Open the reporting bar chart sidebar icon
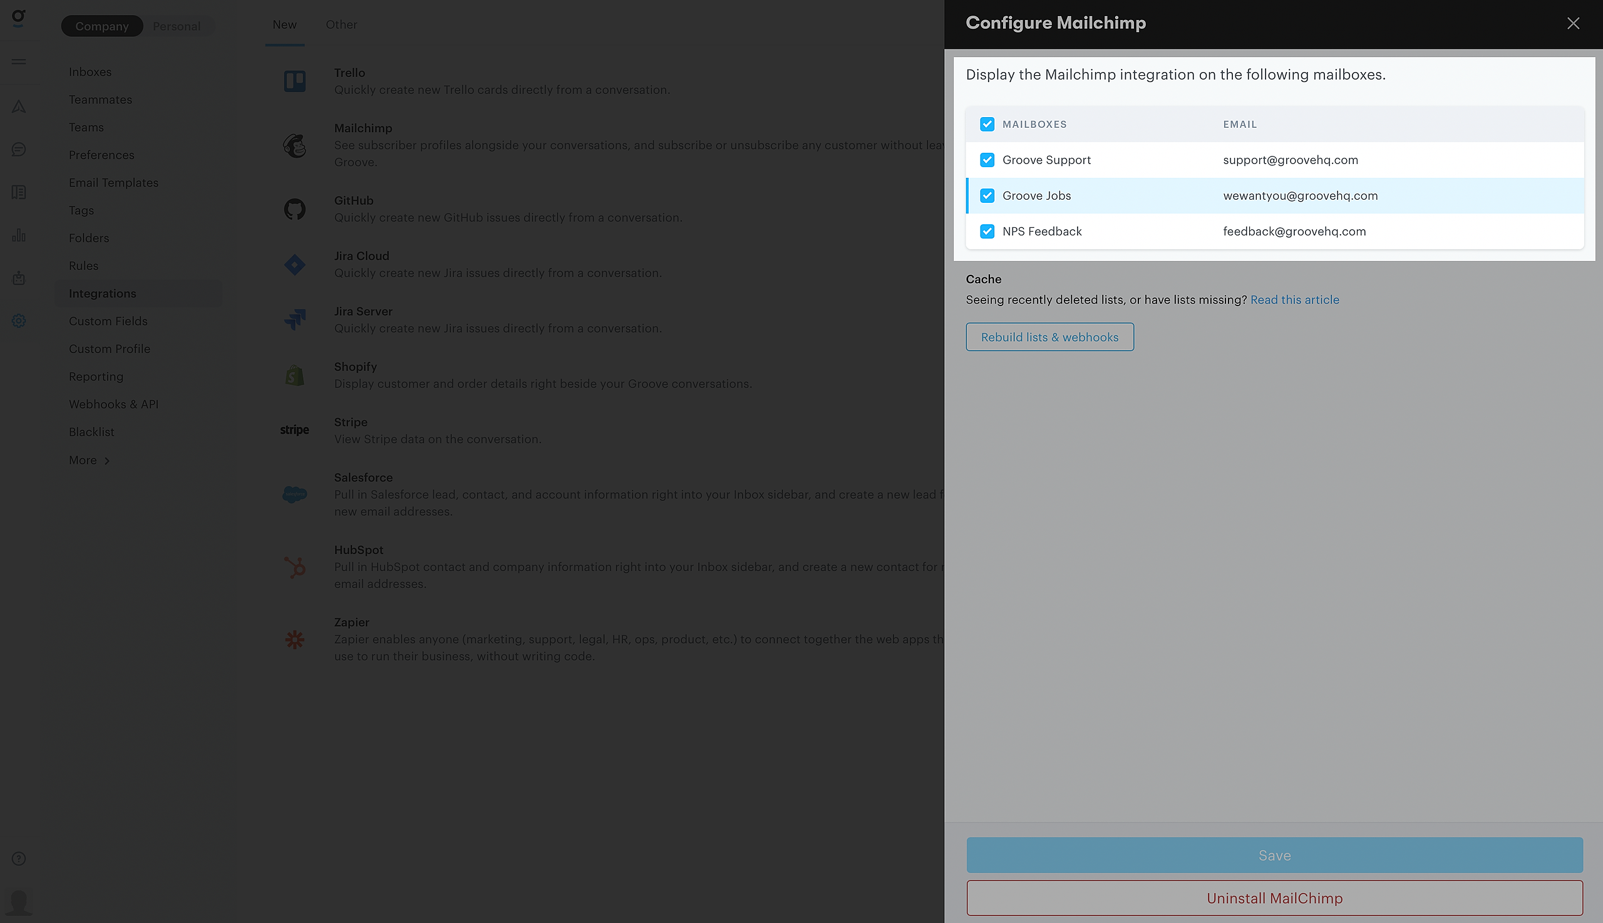 (x=19, y=235)
